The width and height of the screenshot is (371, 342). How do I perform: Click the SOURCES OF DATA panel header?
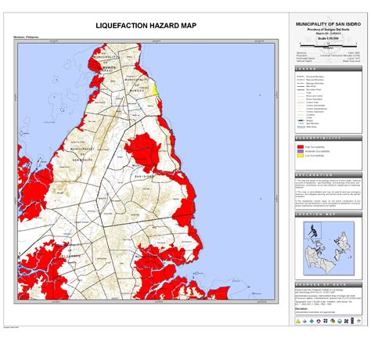pyautogui.click(x=328, y=285)
